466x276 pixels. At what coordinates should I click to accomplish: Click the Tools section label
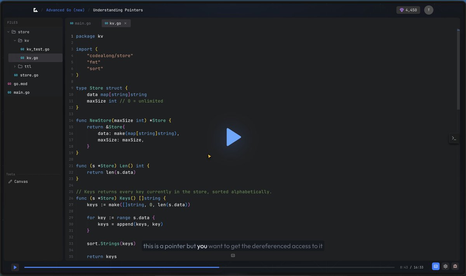click(11, 174)
